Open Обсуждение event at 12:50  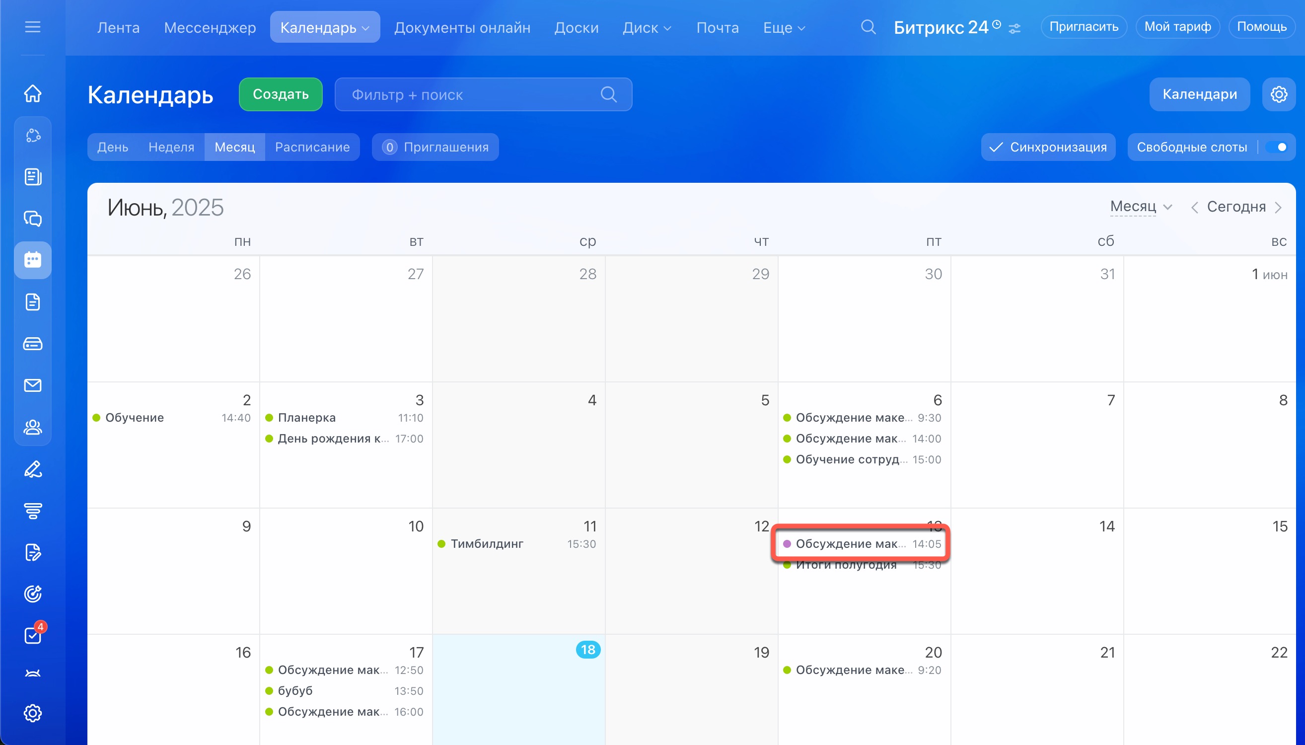click(344, 670)
